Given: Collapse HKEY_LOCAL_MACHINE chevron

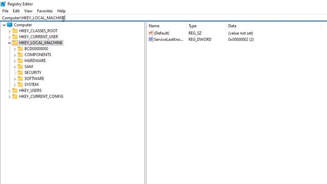Looking at the screenshot, I should (x=9, y=43).
